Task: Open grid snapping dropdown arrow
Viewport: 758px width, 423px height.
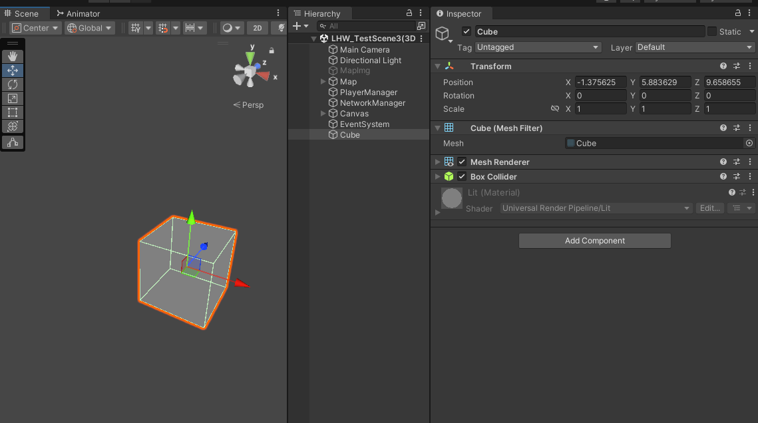Action: [x=176, y=28]
